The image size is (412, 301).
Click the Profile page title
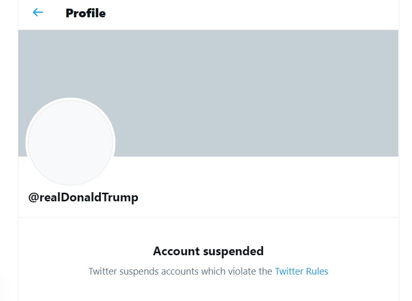pyautogui.click(x=85, y=13)
